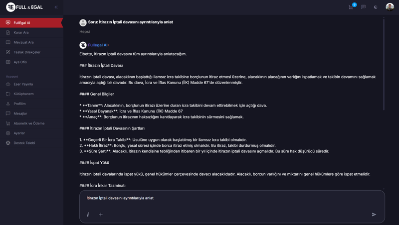Open Ayarlar settings page
This screenshot has height=225, width=399.
(19, 133)
